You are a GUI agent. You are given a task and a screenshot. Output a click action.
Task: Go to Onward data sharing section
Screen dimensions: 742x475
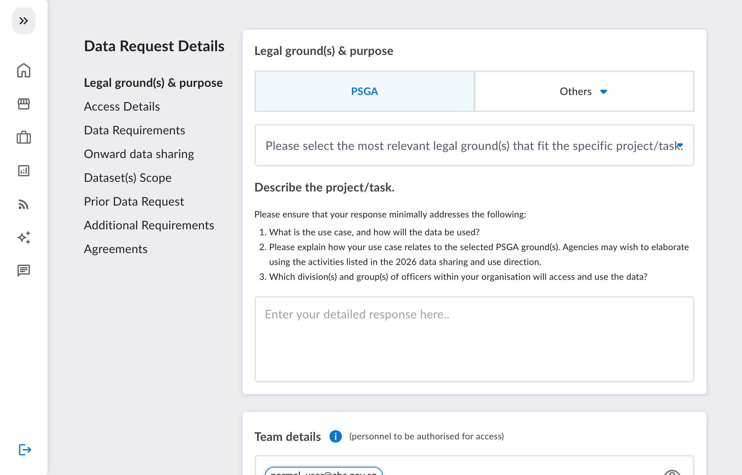tap(139, 154)
